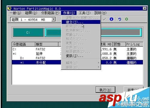Click 合併(M)... menu entry

81,47
